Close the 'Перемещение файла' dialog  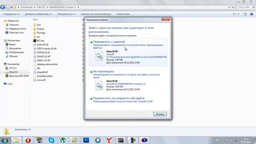166,19
